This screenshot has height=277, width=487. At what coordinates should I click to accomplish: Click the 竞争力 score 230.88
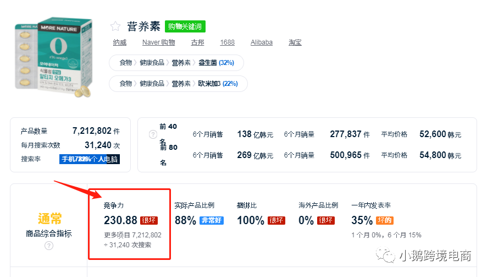click(x=120, y=220)
